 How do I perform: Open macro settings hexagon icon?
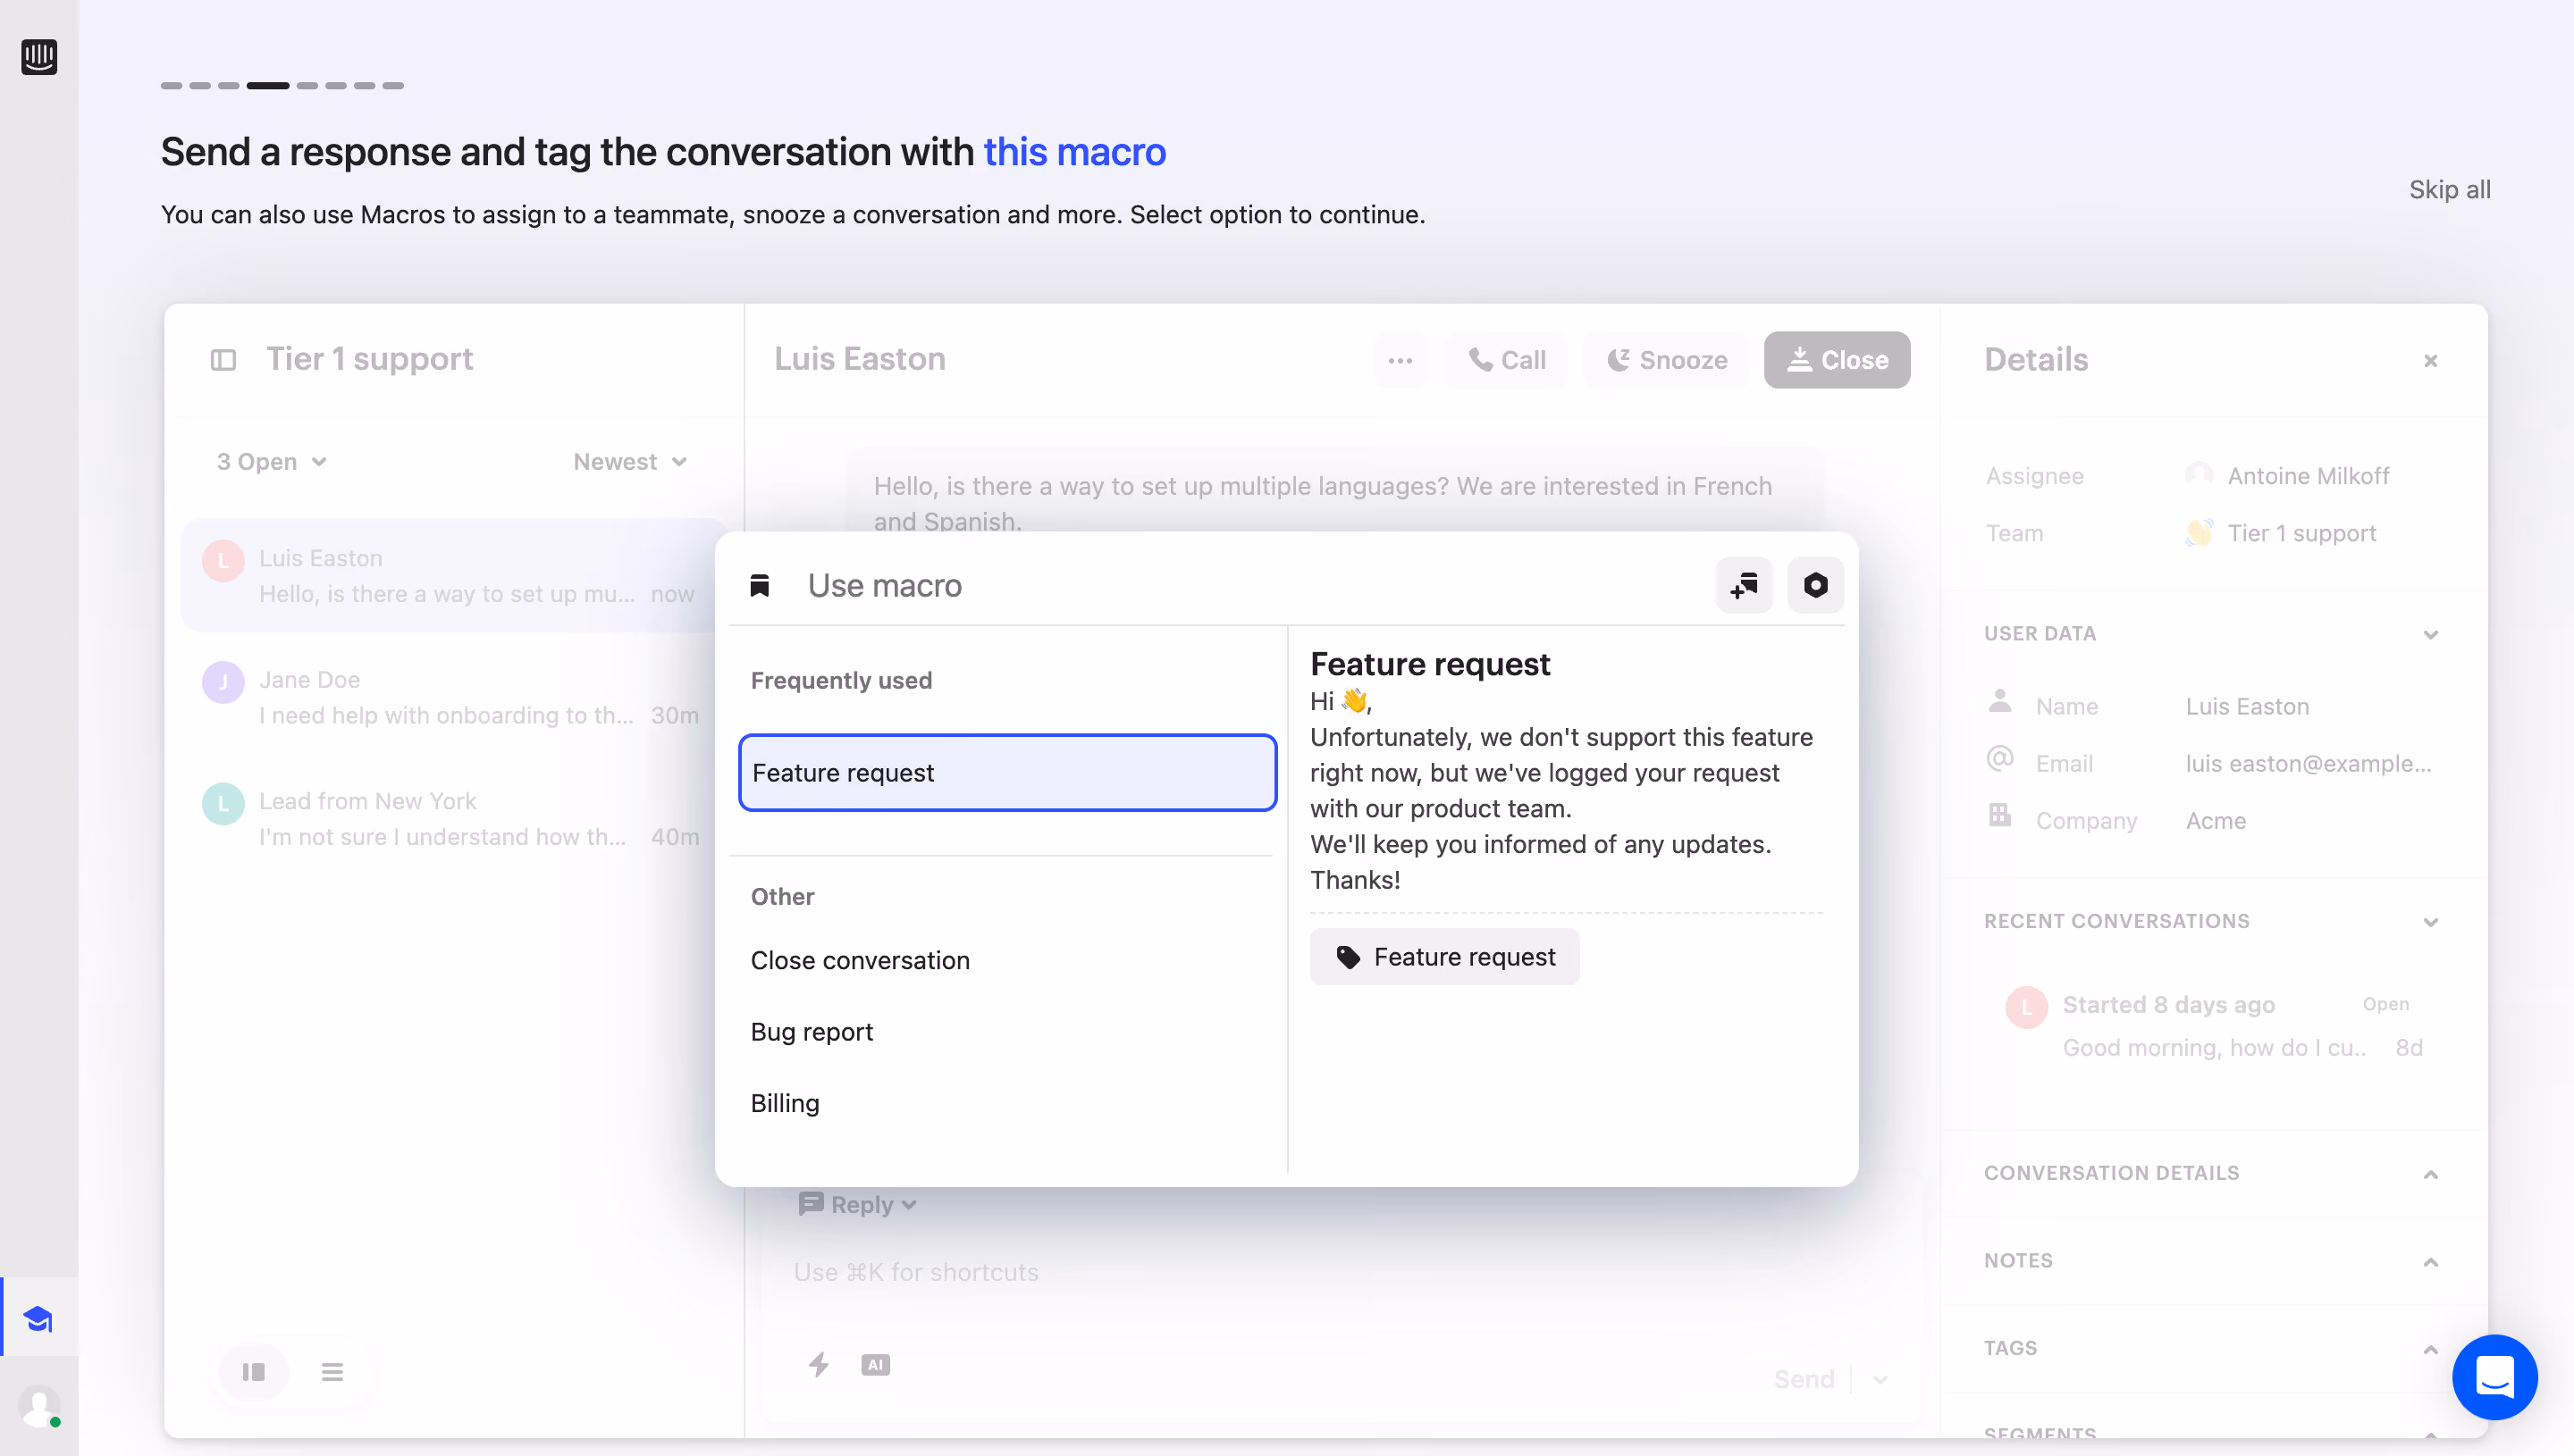(x=1816, y=585)
